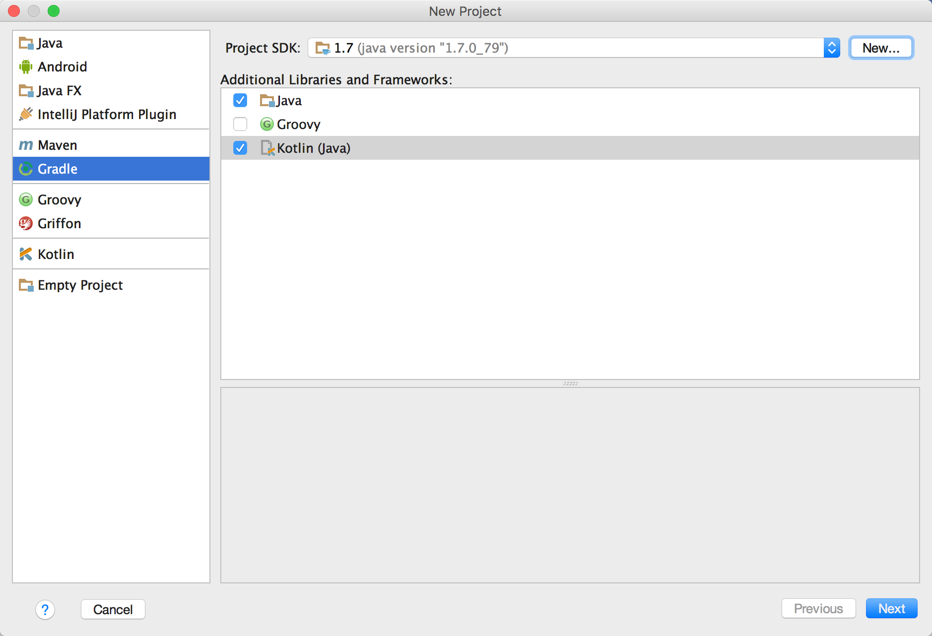The height and width of the screenshot is (636, 932).
Task: Select Java project type
Action: coord(111,43)
